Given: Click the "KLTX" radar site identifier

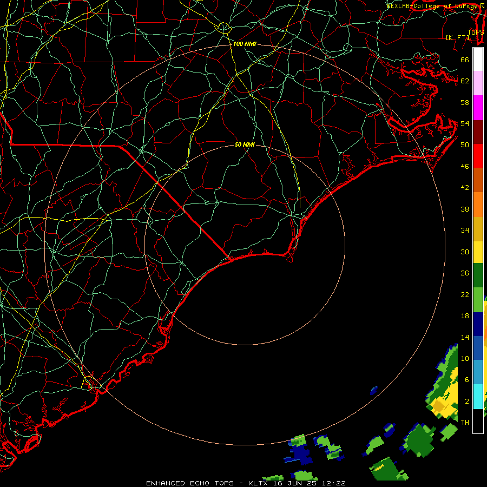Looking at the screenshot, I should coord(258,483).
